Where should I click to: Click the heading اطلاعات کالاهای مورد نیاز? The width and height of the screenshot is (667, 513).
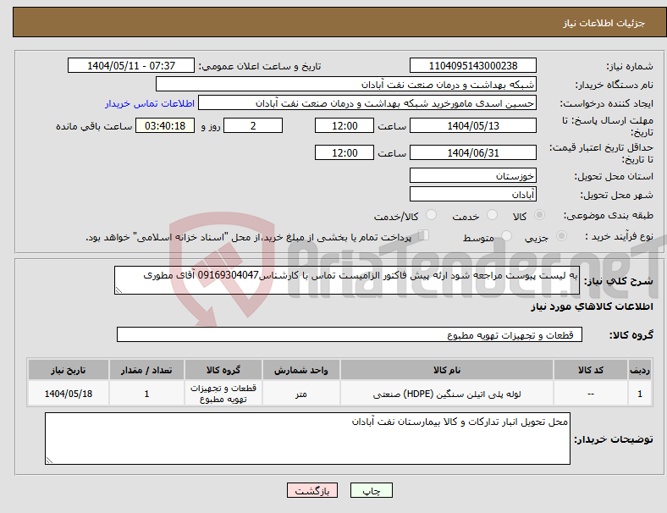pos(592,306)
